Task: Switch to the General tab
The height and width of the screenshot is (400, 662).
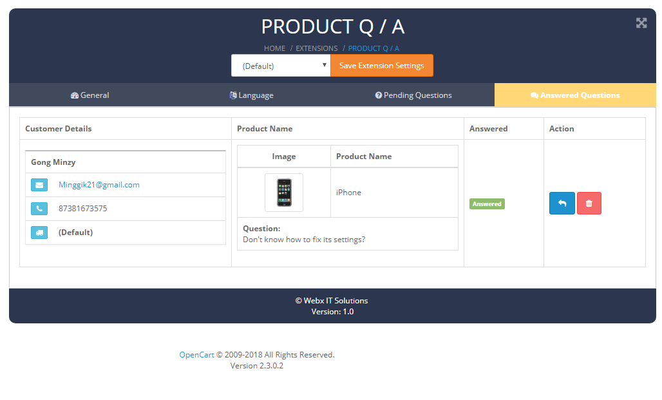Action: pos(90,95)
